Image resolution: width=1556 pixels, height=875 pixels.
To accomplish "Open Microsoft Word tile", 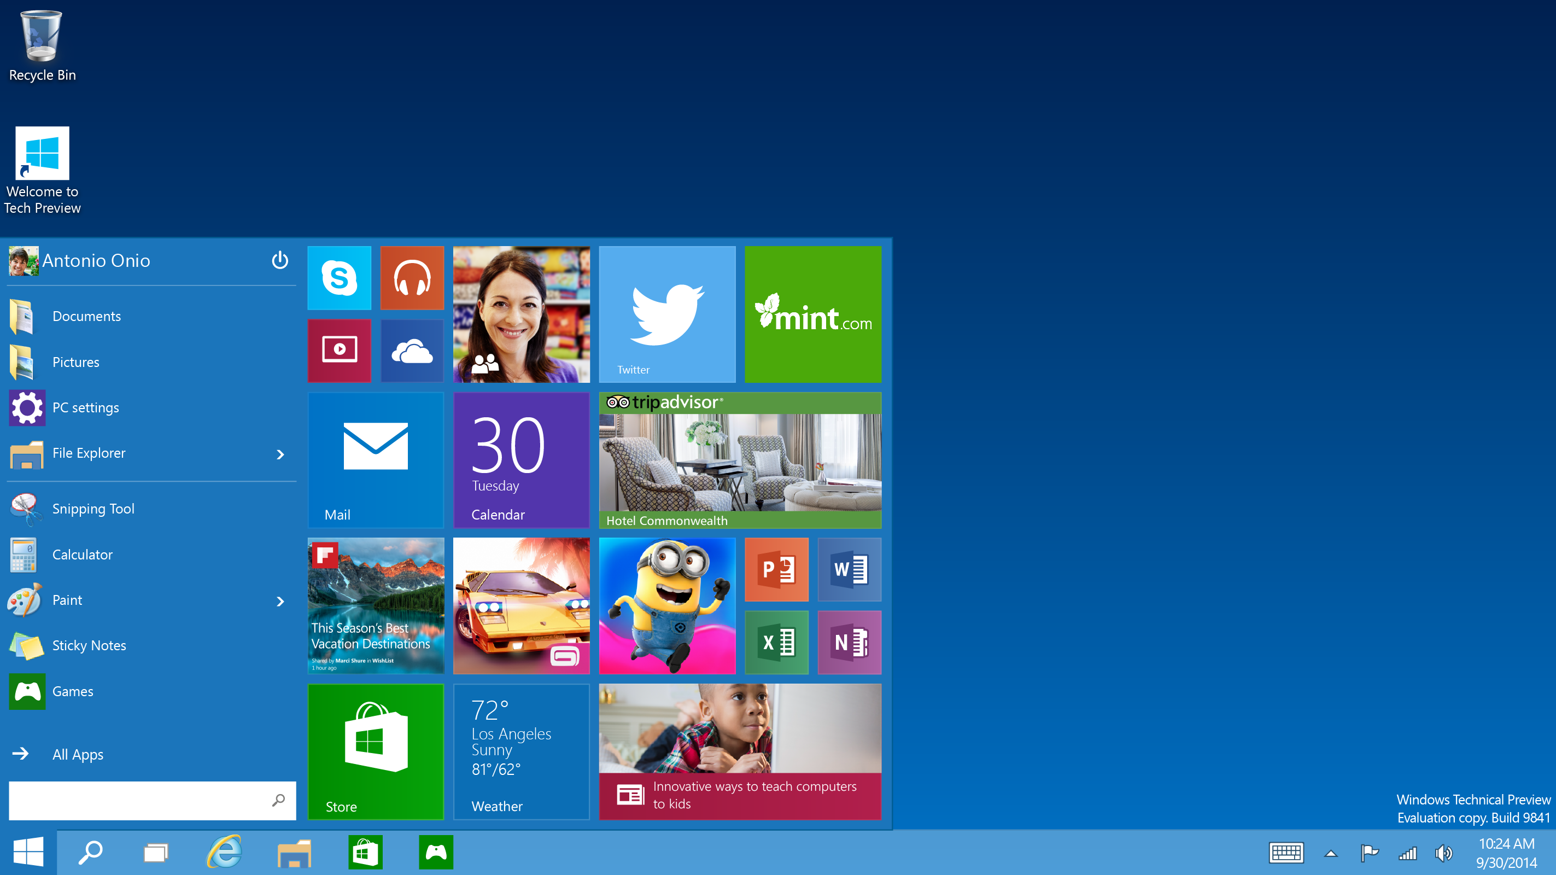I will point(851,569).
